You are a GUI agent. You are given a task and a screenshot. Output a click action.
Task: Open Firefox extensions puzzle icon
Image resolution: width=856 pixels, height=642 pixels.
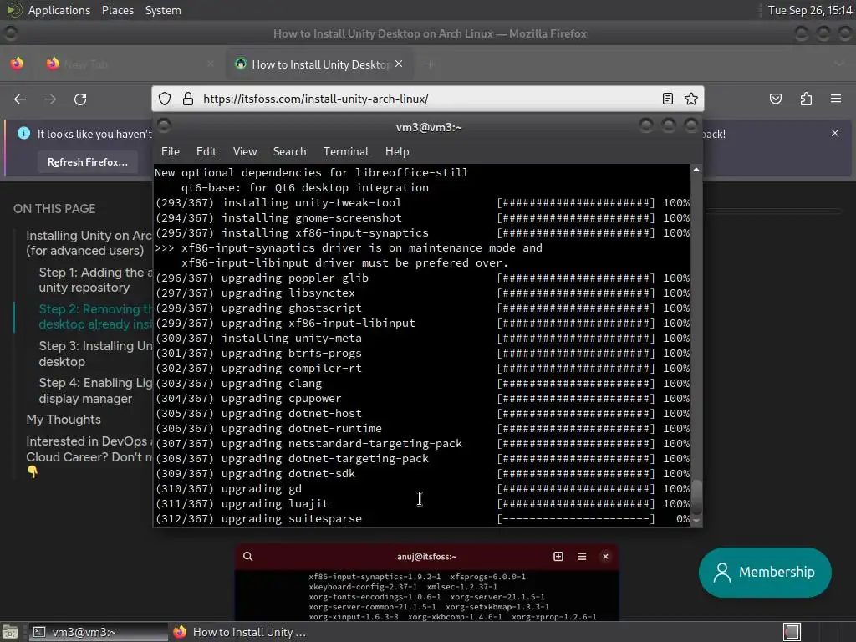806,99
